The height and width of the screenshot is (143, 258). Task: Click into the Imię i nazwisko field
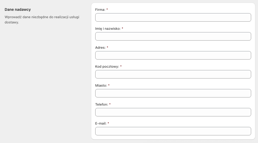click(x=173, y=36)
